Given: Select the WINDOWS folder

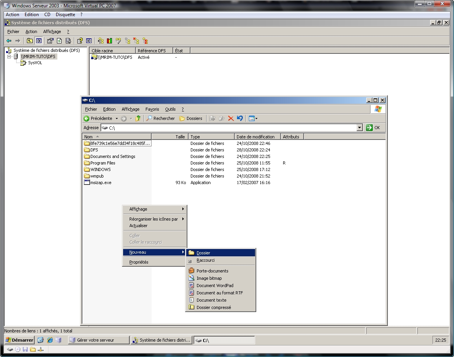Looking at the screenshot, I should (x=98, y=169).
